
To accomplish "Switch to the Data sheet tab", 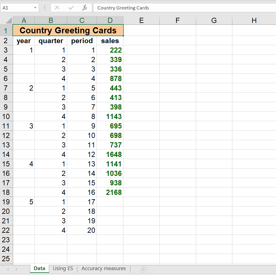I will [x=39, y=269].
